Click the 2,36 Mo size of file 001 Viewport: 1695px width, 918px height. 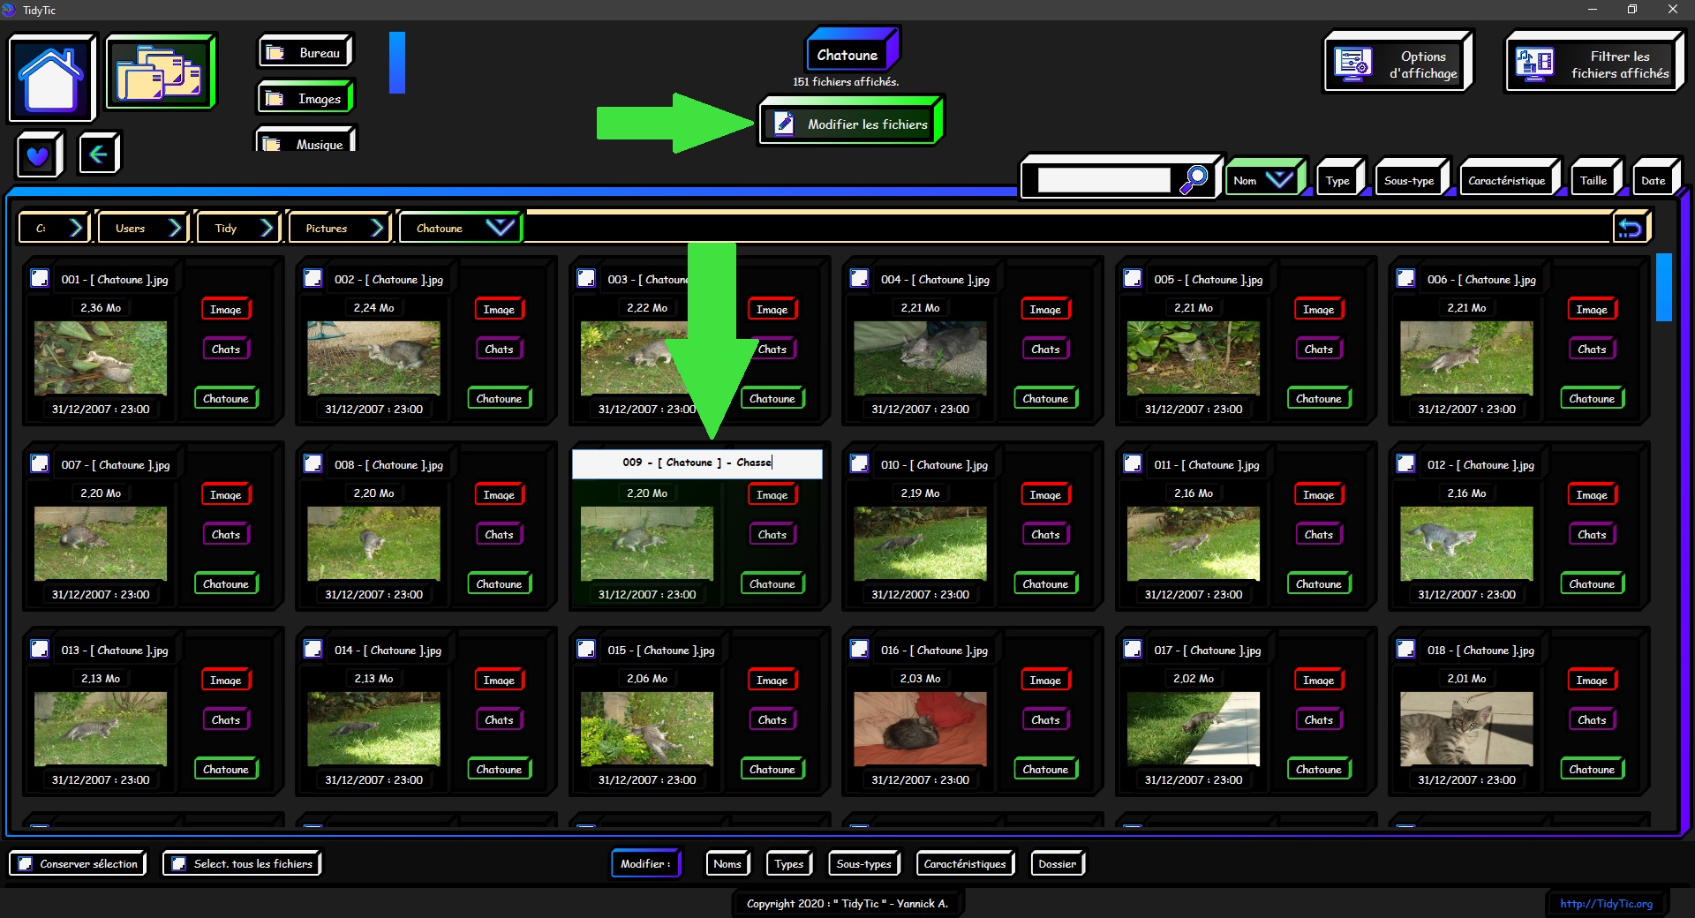tap(101, 307)
